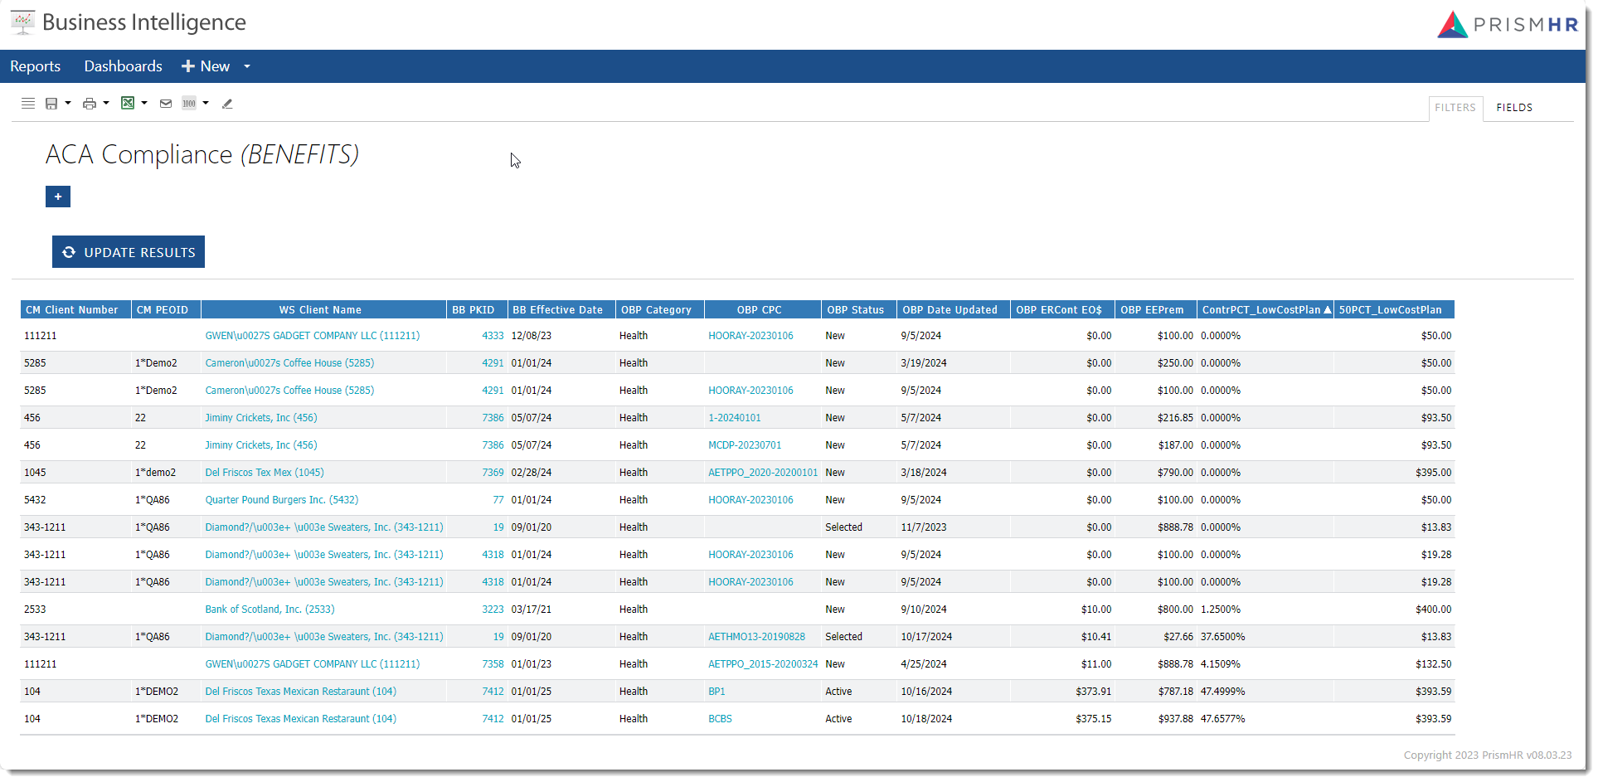The height and width of the screenshot is (782, 1598).
Task: Open CPC link 1-20240101
Action: pyautogui.click(x=735, y=418)
